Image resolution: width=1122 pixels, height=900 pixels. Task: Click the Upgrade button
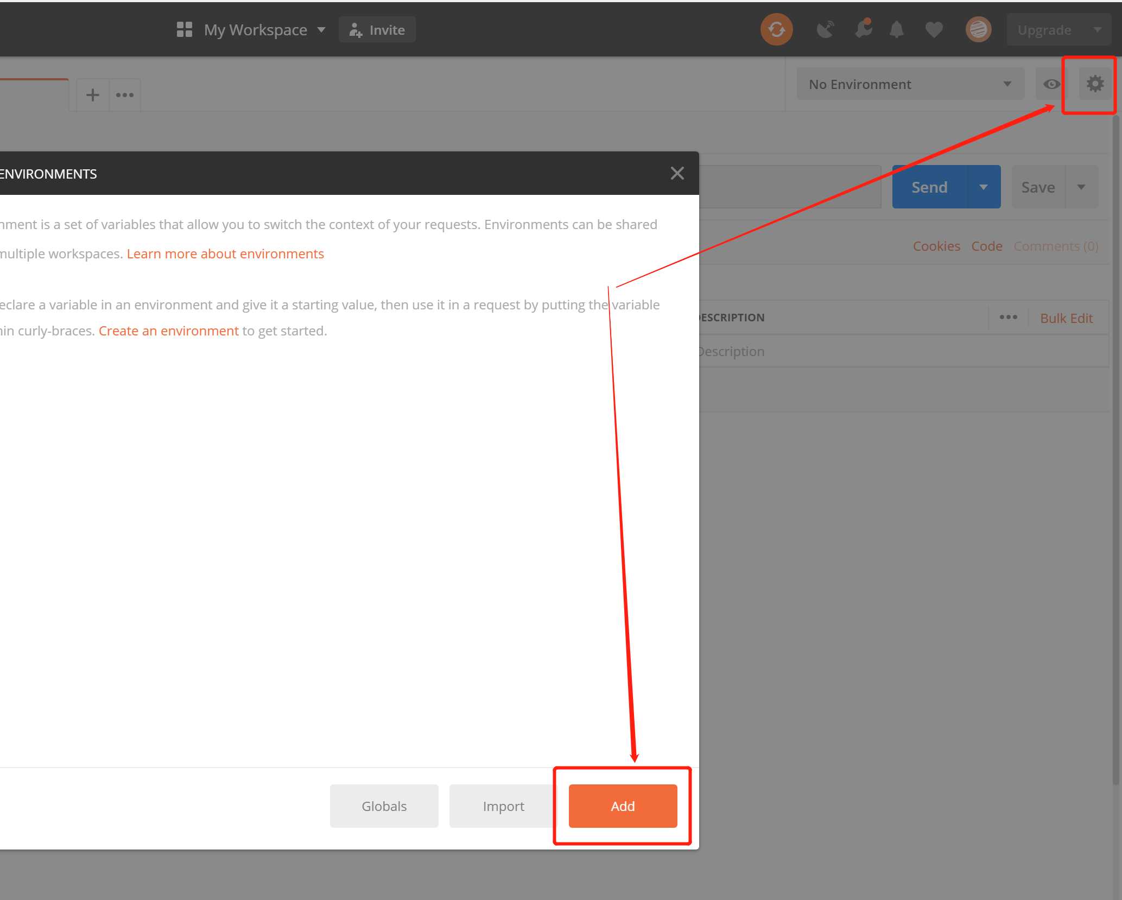1044,30
